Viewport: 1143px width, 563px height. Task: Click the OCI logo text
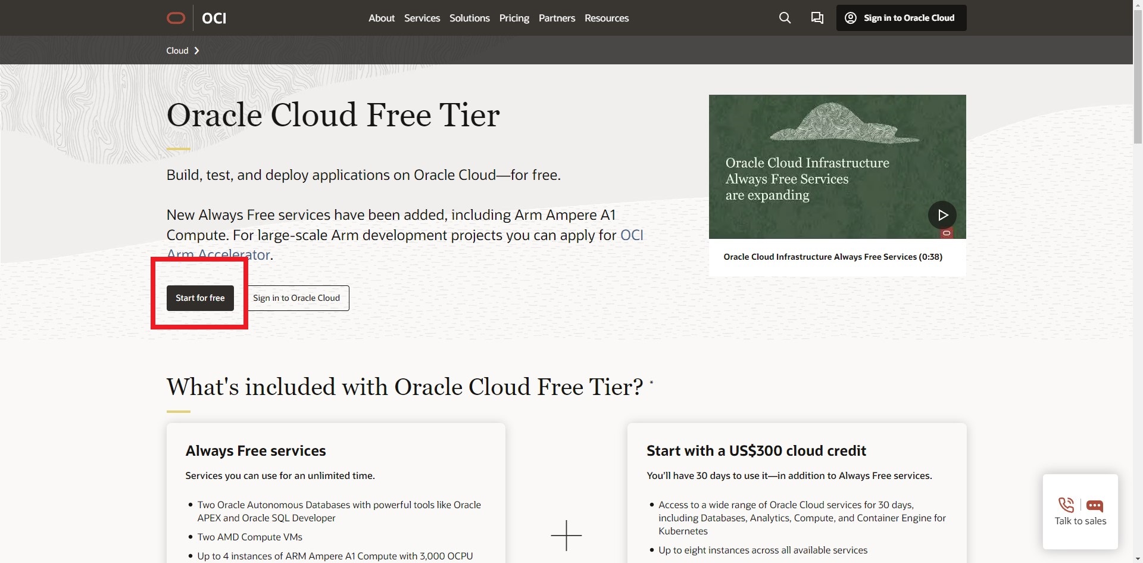point(214,18)
